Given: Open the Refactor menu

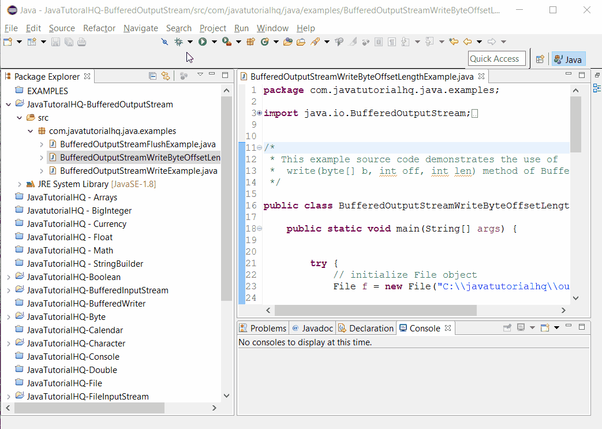Looking at the screenshot, I should click(x=99, y=28).
